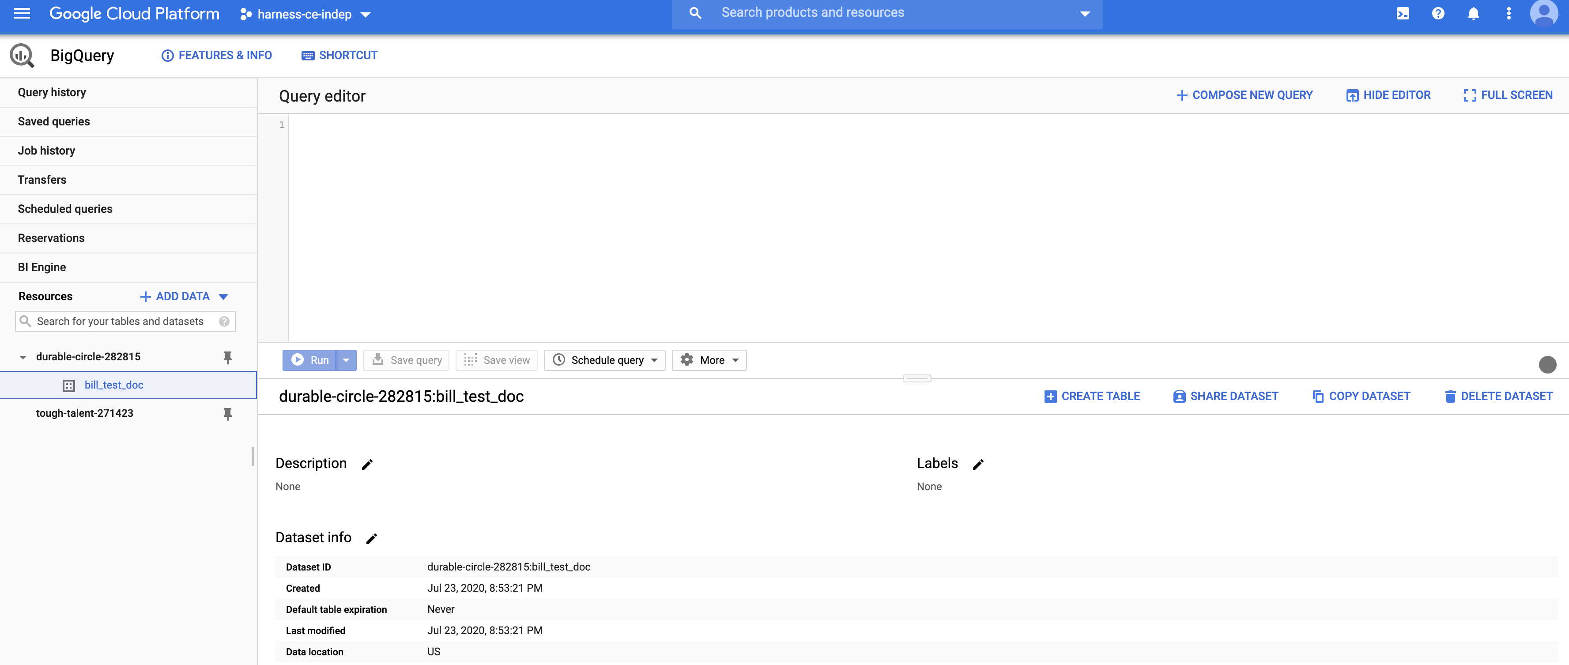1569x665 pixels.
Task: Open Saved queries
Action: tap(128, 122)
